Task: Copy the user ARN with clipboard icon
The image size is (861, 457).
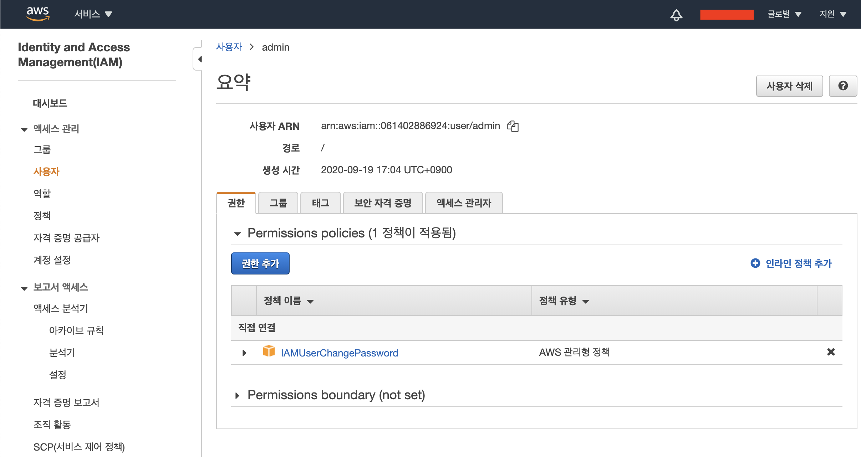Action: pyautogui.click(x=513, y=126)
